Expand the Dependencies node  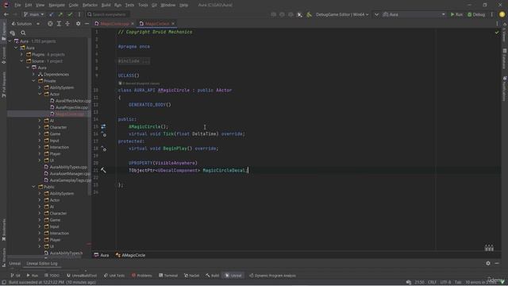pyautogui.click(x=33, y=74)
